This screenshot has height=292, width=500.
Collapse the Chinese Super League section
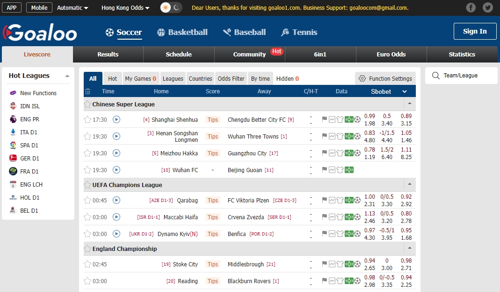pos(410,104)
